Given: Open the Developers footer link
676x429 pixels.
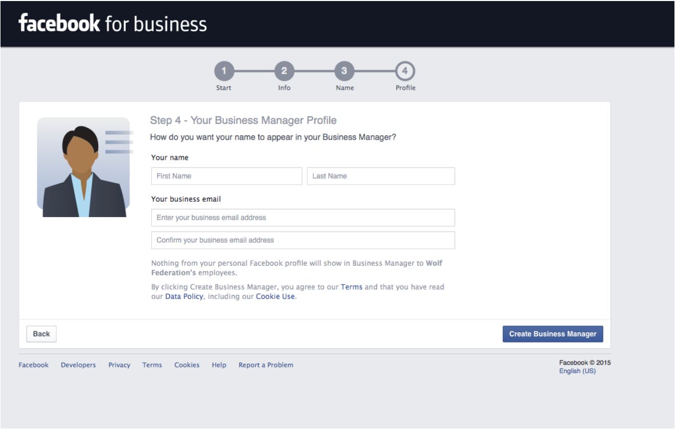Looking at the screenshot, I should point(78,365).
